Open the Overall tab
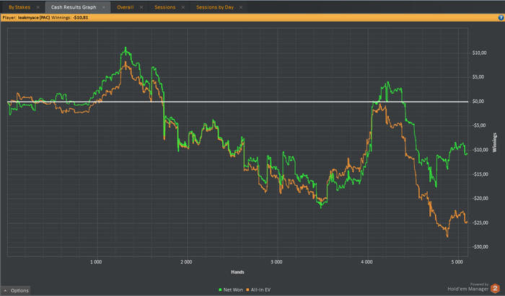The height and width of the screenshot is (296, 505). click(x=126, y=7)
